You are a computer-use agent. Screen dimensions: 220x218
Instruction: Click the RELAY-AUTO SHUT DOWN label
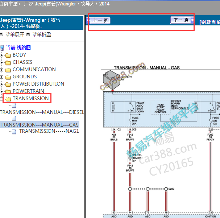point(141,107)
